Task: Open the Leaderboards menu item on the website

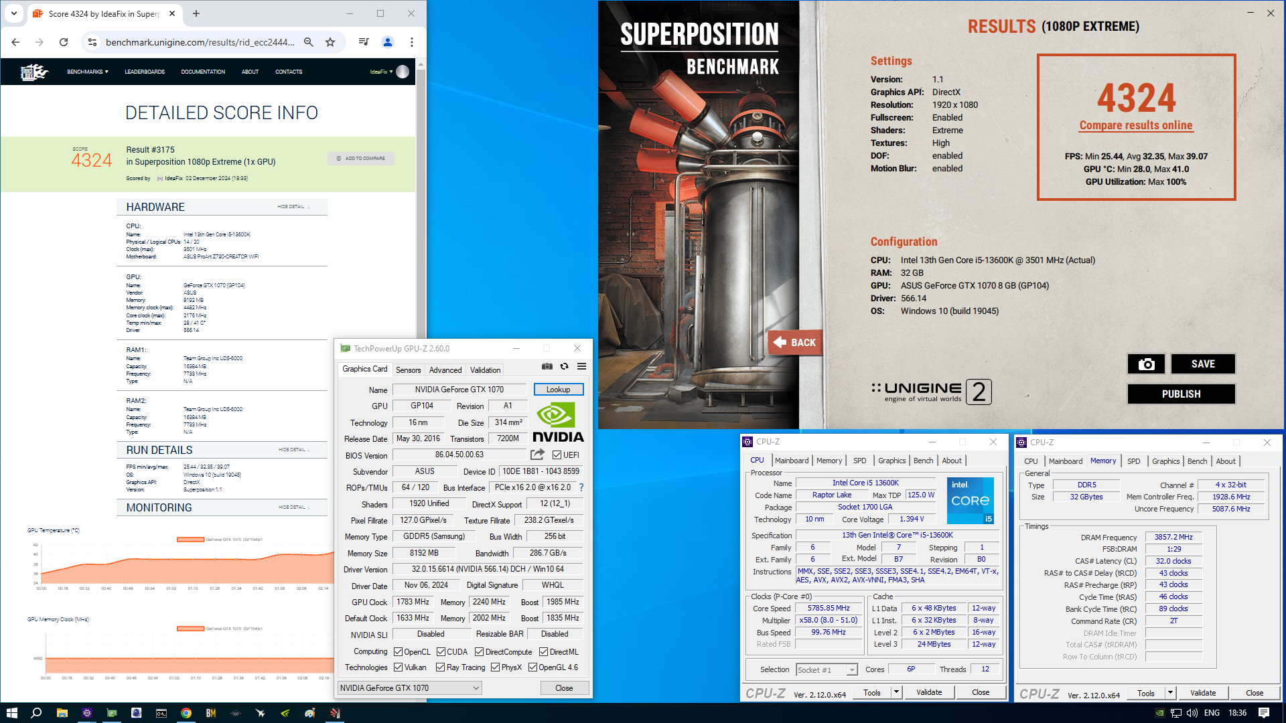Action: coord(145,72)
